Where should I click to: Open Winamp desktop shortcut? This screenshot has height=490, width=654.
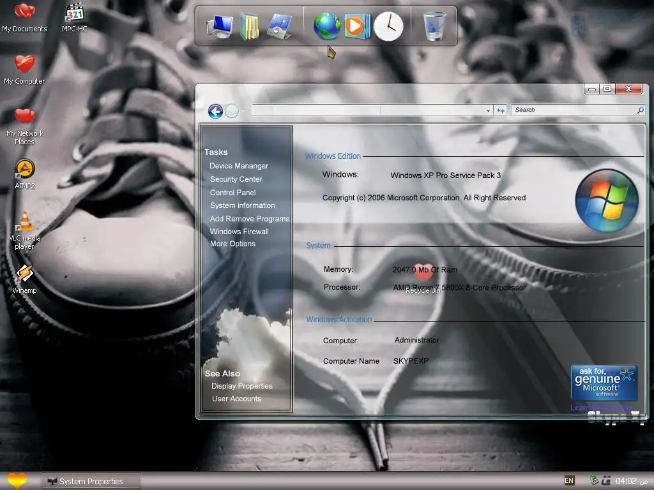tap(25, 279)
